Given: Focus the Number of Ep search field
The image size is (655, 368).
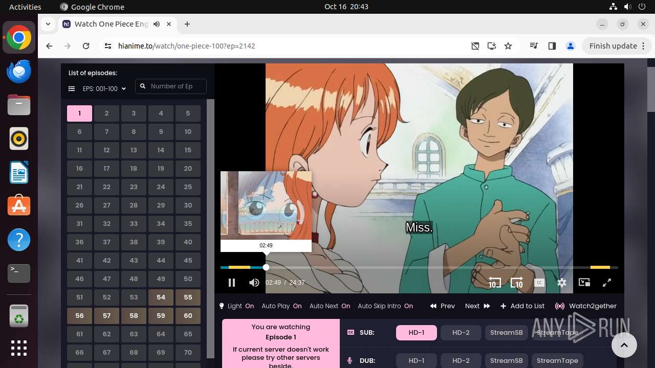Looking at the screenshot, I should click(171, 86).
